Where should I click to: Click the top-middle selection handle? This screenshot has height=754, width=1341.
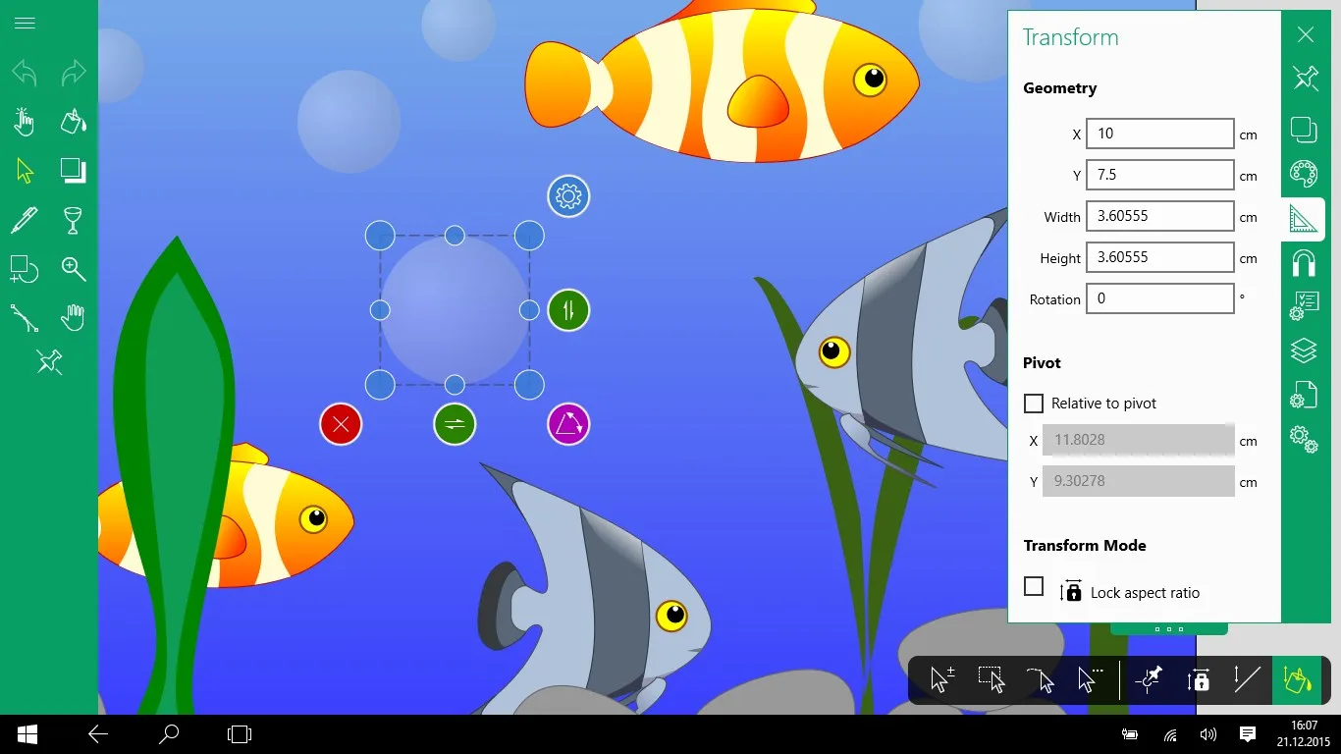point(455,236)
